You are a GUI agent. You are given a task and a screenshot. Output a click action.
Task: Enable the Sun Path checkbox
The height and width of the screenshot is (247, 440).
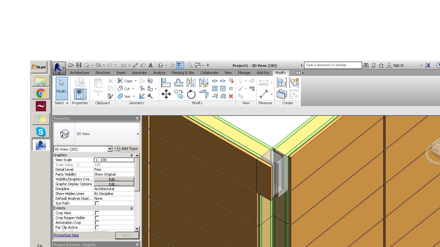coord(97,204)
